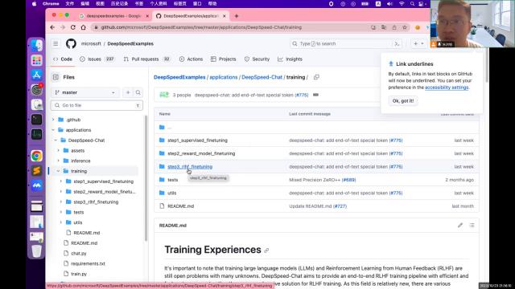Expand the assets folder in tree

click(x=59, y=151)
